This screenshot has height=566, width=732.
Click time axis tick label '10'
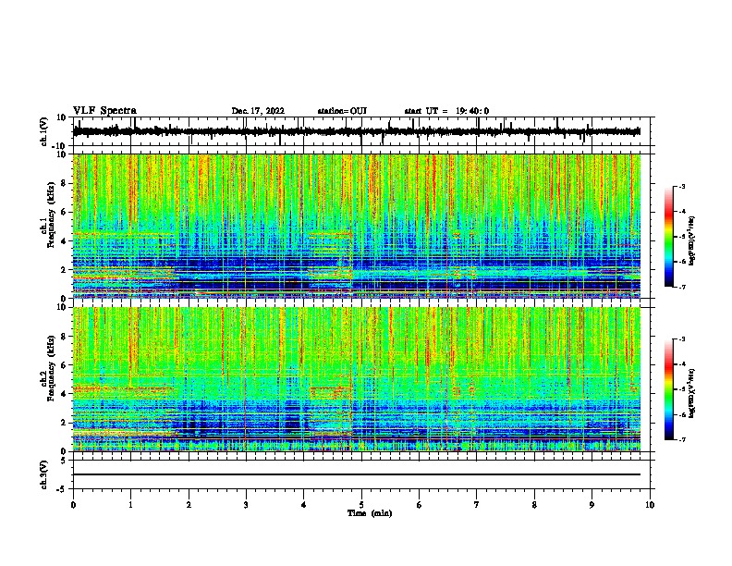point(650,505)
